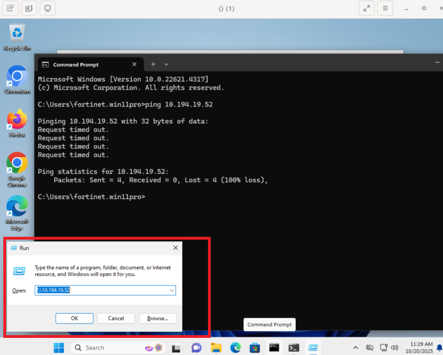The image size is (443, 355).
Task: Launch Chromium from the desktop
Action: (x=17, y=80)
